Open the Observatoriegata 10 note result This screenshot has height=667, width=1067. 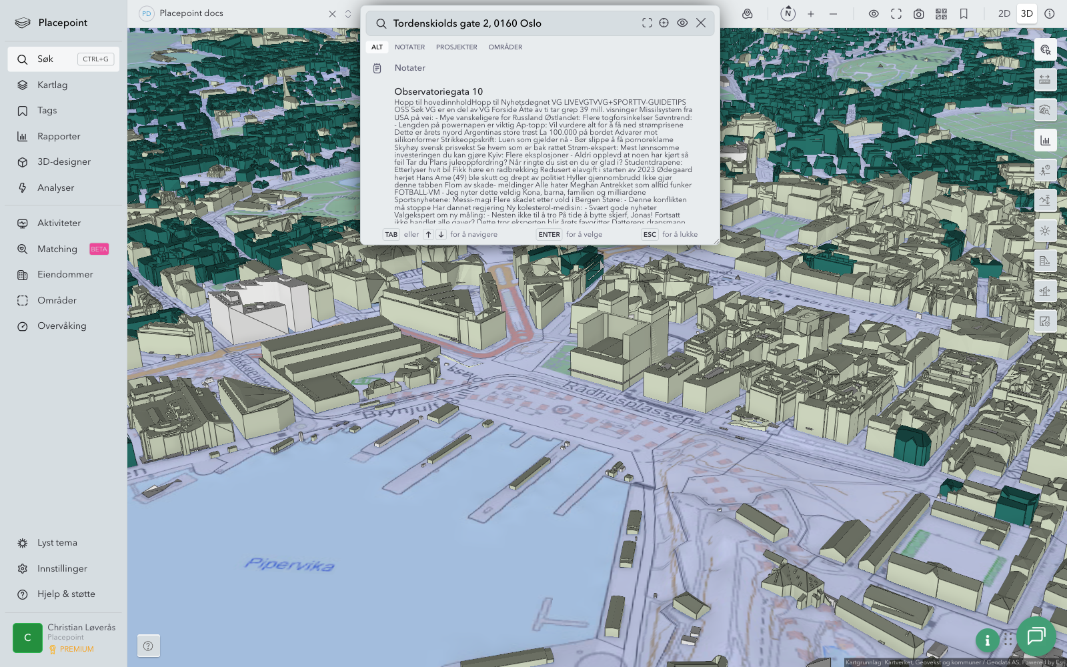438,91
